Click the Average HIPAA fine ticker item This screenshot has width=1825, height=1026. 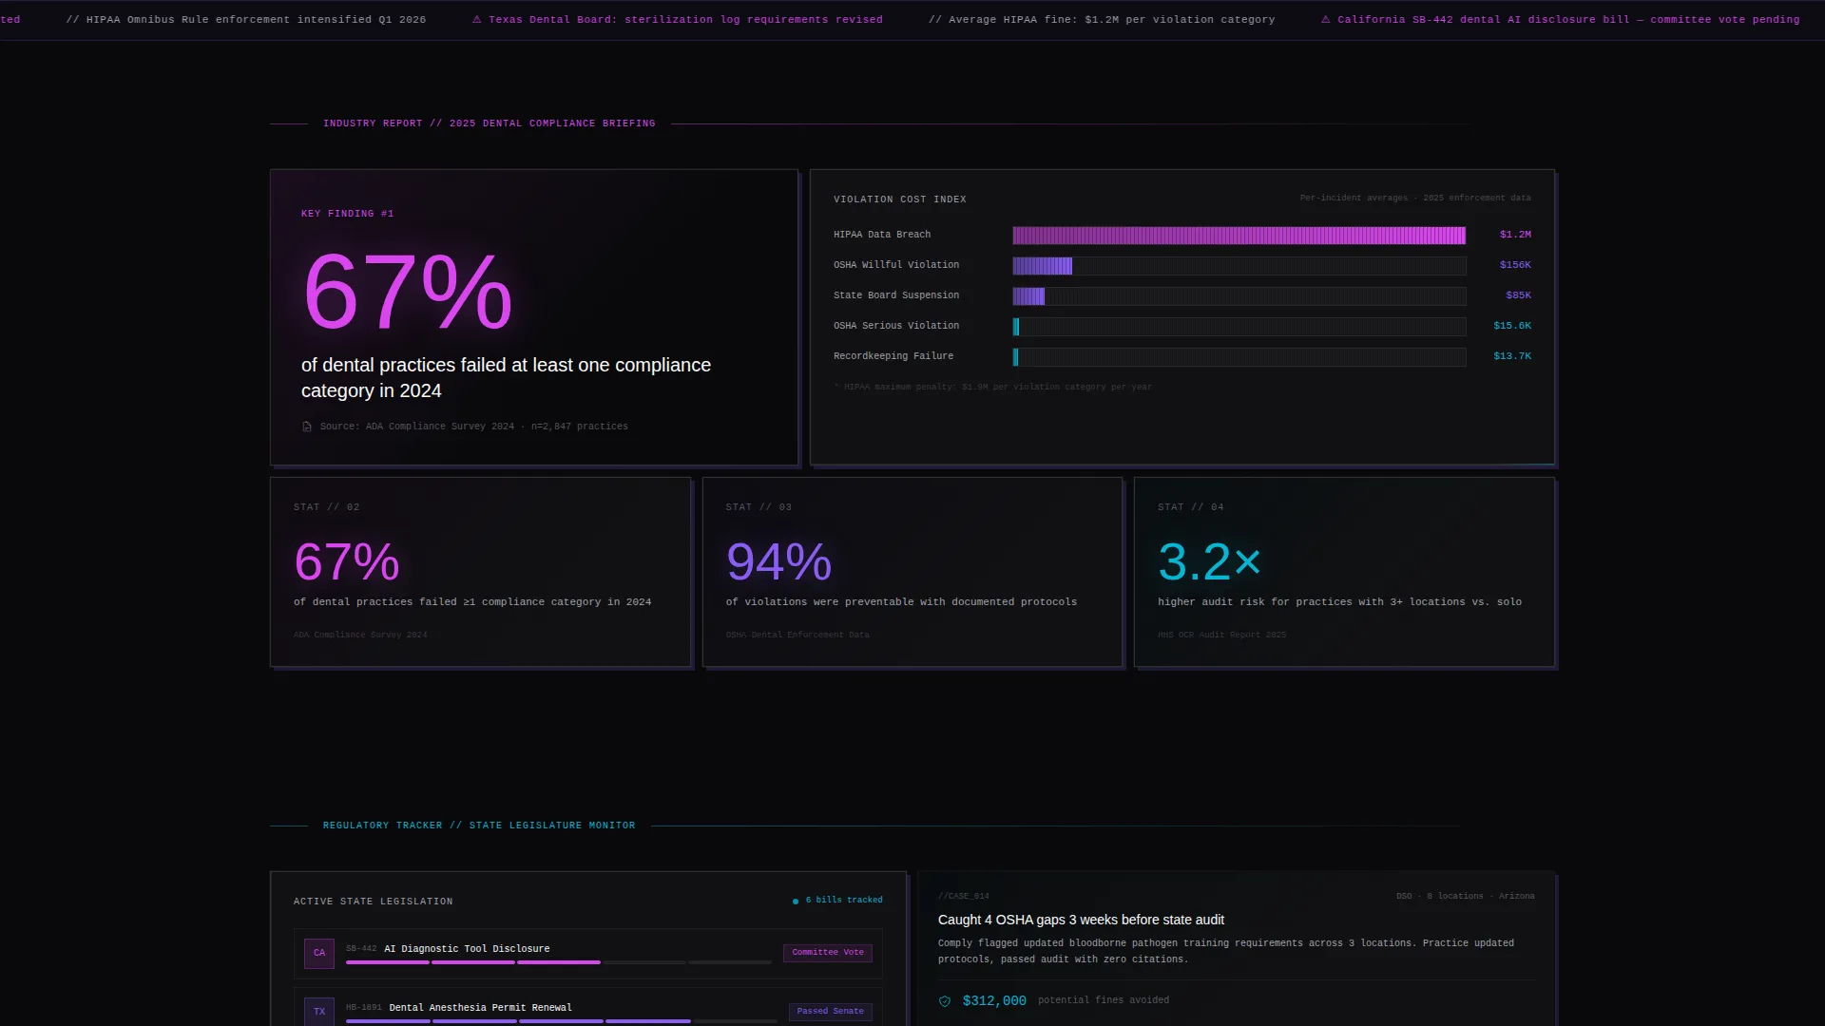(x=1102, y=19)
